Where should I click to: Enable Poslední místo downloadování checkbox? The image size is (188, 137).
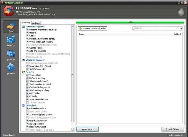27,45
